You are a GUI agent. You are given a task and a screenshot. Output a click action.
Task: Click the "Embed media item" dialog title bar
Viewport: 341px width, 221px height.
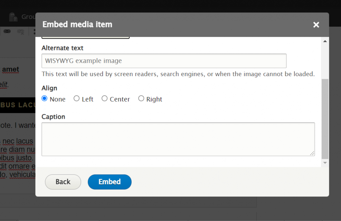167,25
